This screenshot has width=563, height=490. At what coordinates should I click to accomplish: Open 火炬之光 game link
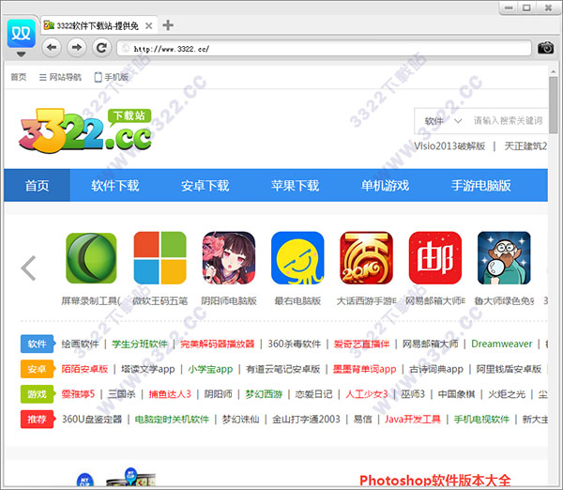507,394
